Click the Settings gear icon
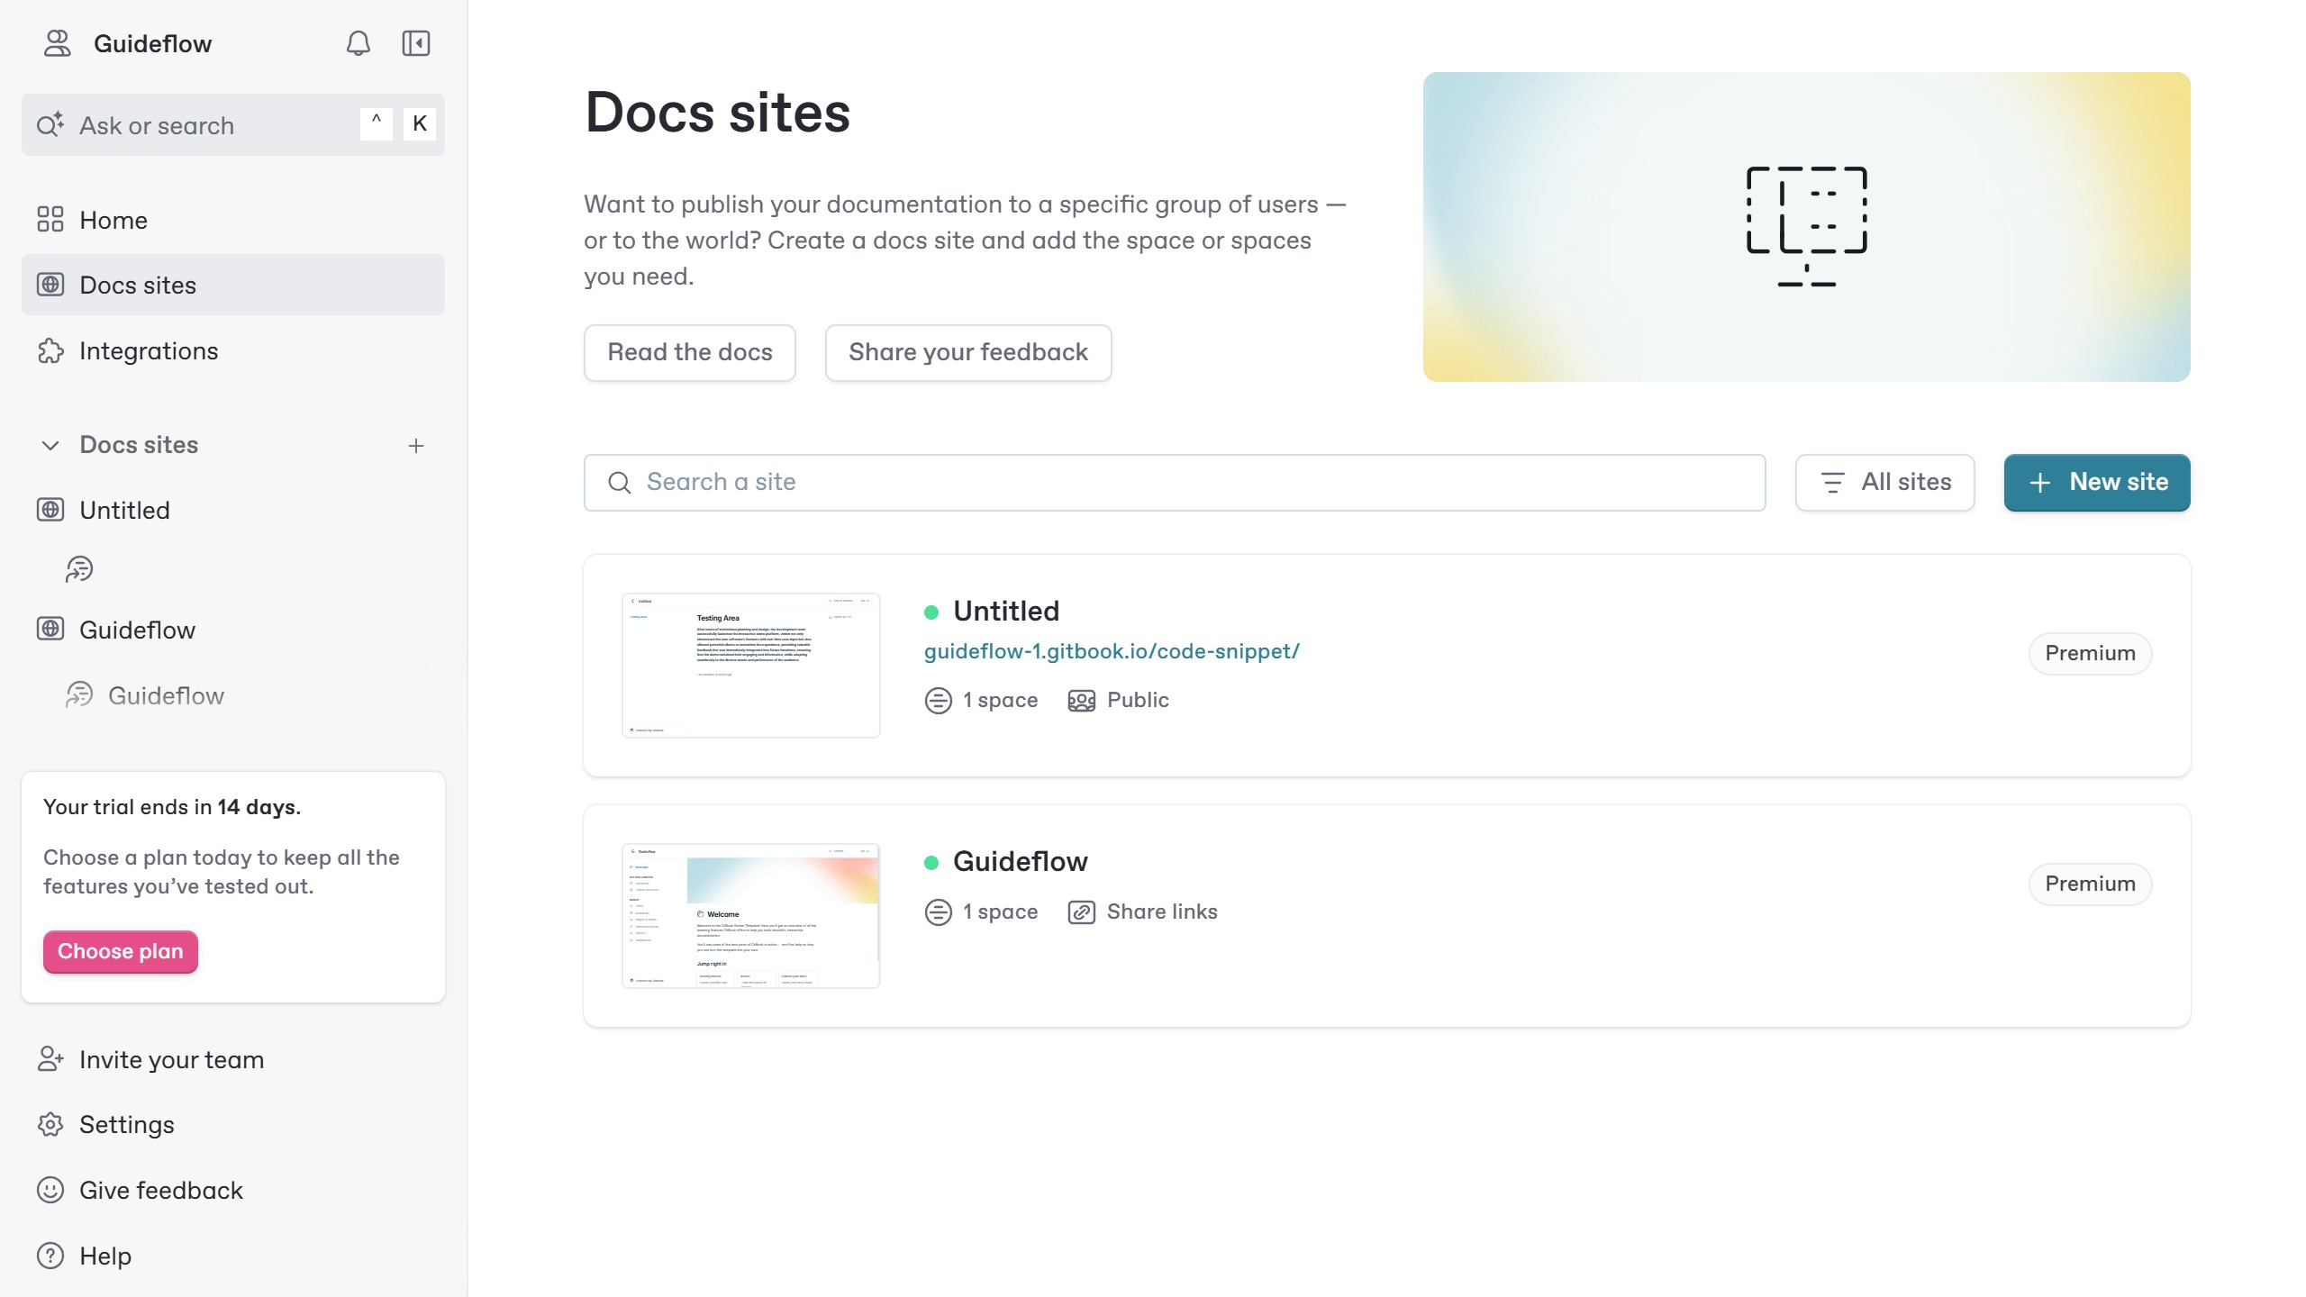This screenshot has width=2306, height=1297. [x=50, y=1124]
